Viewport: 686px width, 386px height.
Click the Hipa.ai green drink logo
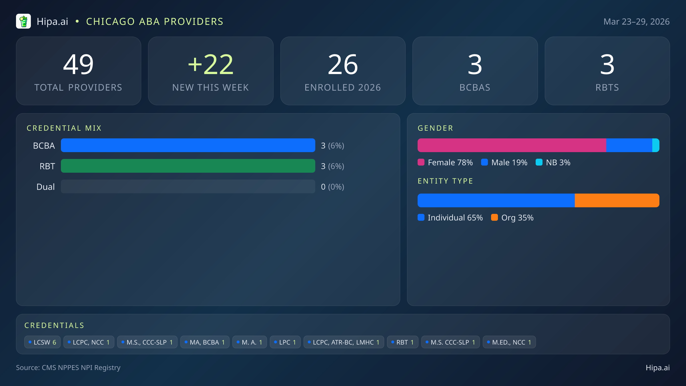pyautogui.click(x=24, y=21)
